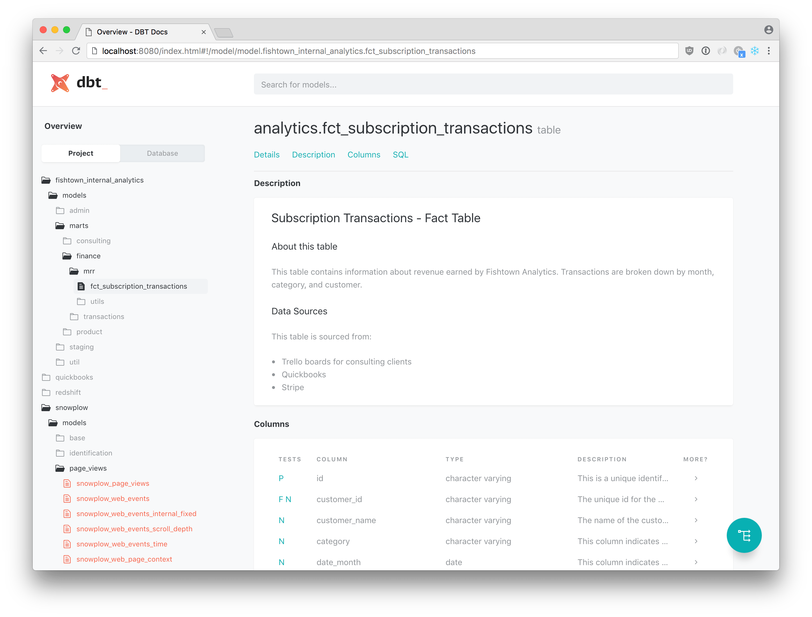The width and height of the screenshot is (812, 617).
Task: Click the browser refresh icon
Action: coord(76,50)
